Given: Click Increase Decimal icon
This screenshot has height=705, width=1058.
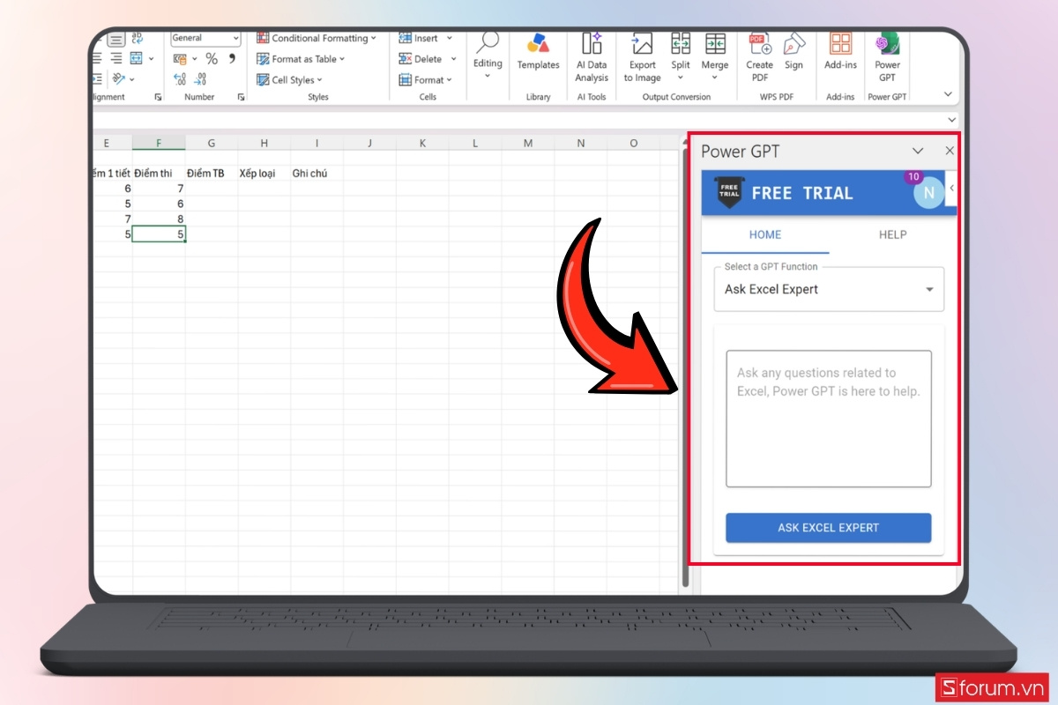Looking at the screenshot, I should [x=180, y=79].
